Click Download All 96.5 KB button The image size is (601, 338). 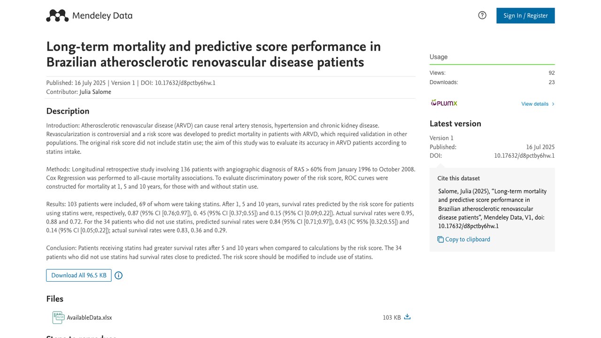click(x=79, y=276)
